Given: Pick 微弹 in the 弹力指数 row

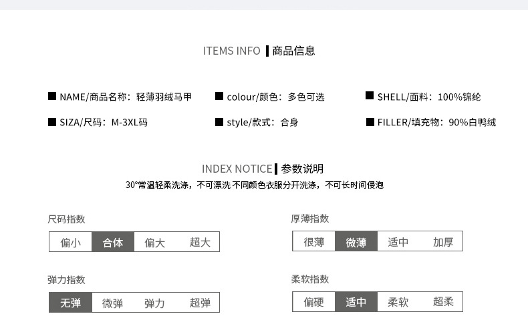Looking at the screenshot, I should 113,303.
